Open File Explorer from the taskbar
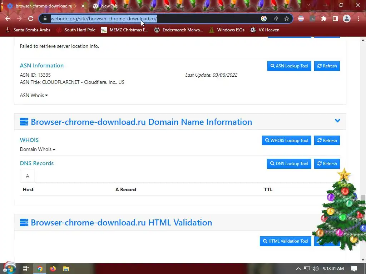This screenshot has height=274, width=366. [66, 269]
